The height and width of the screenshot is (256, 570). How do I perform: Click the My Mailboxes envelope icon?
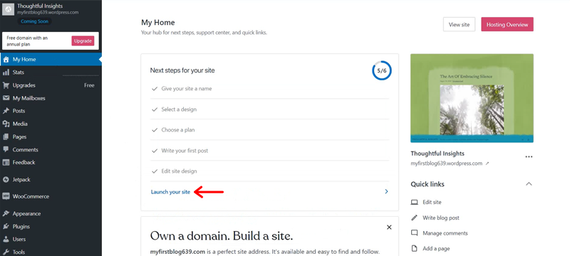coord(6,98)
